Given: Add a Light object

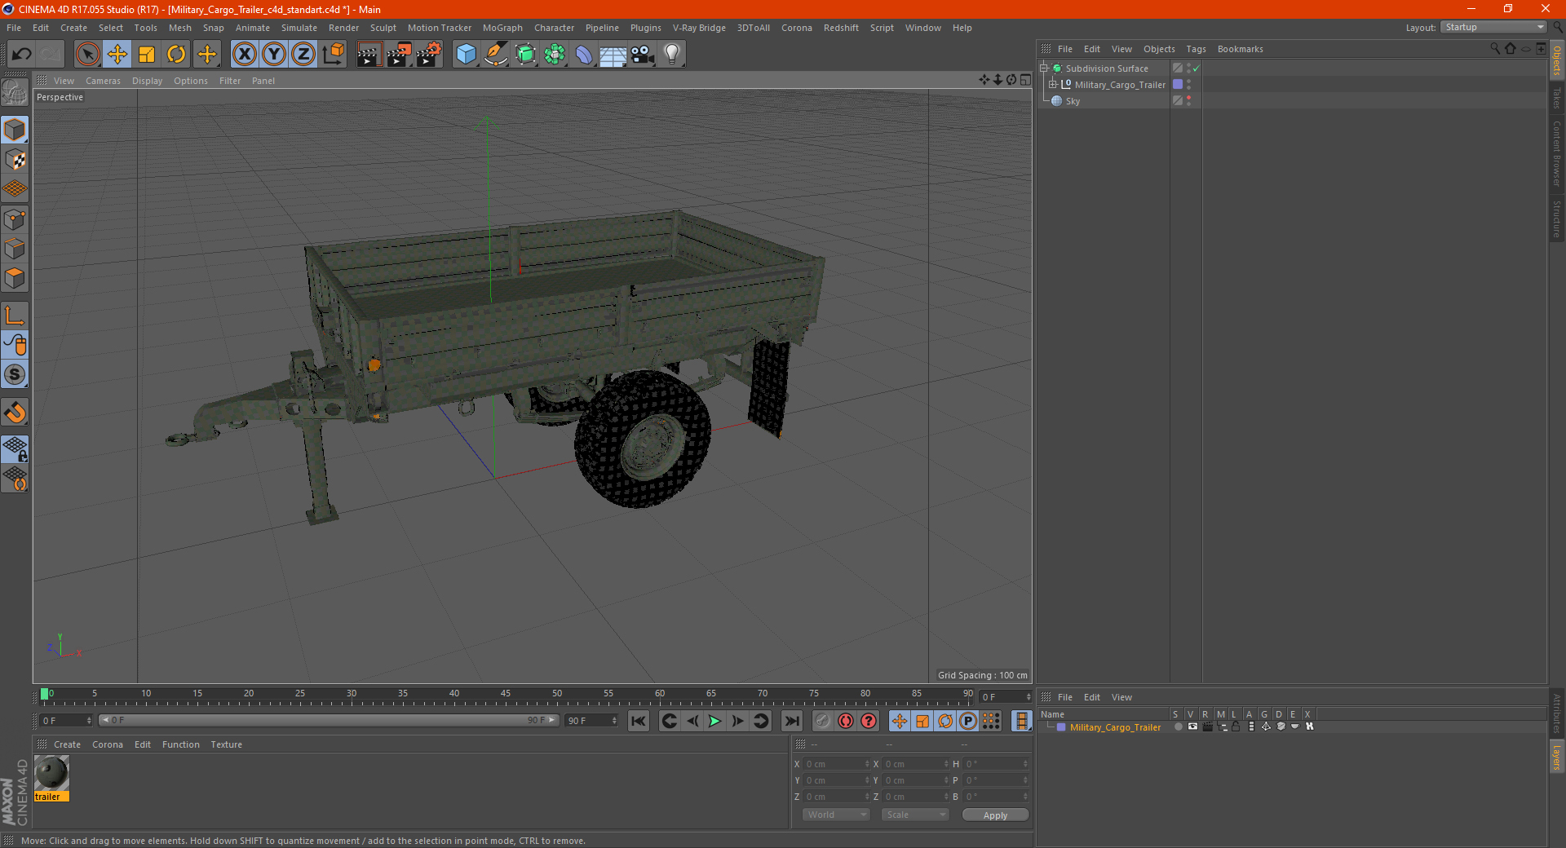Looking at the screenshot, I should pyautogui.click(x=672, y=55).
